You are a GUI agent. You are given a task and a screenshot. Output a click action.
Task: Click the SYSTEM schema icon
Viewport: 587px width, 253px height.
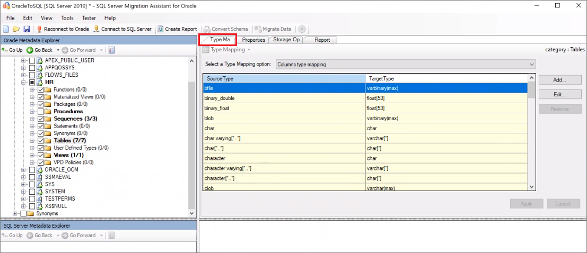click(40, 192)
